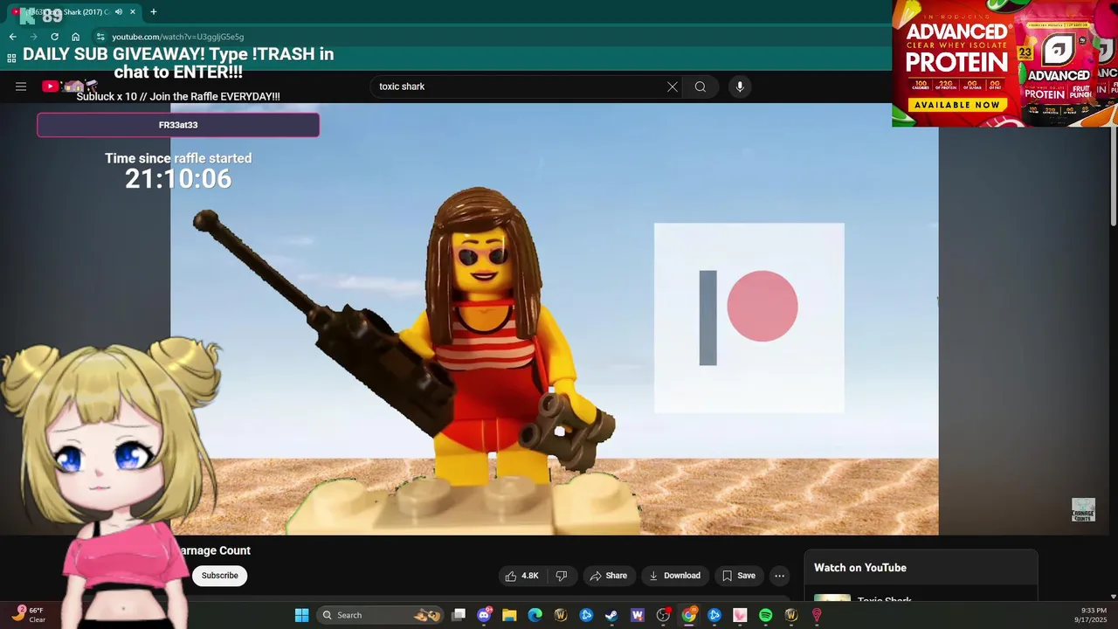Image resolution: width=1118 pixels, height=629 pixels.
Task: Open the weather widget showing 66°F
Action: (x=29, y=615)
